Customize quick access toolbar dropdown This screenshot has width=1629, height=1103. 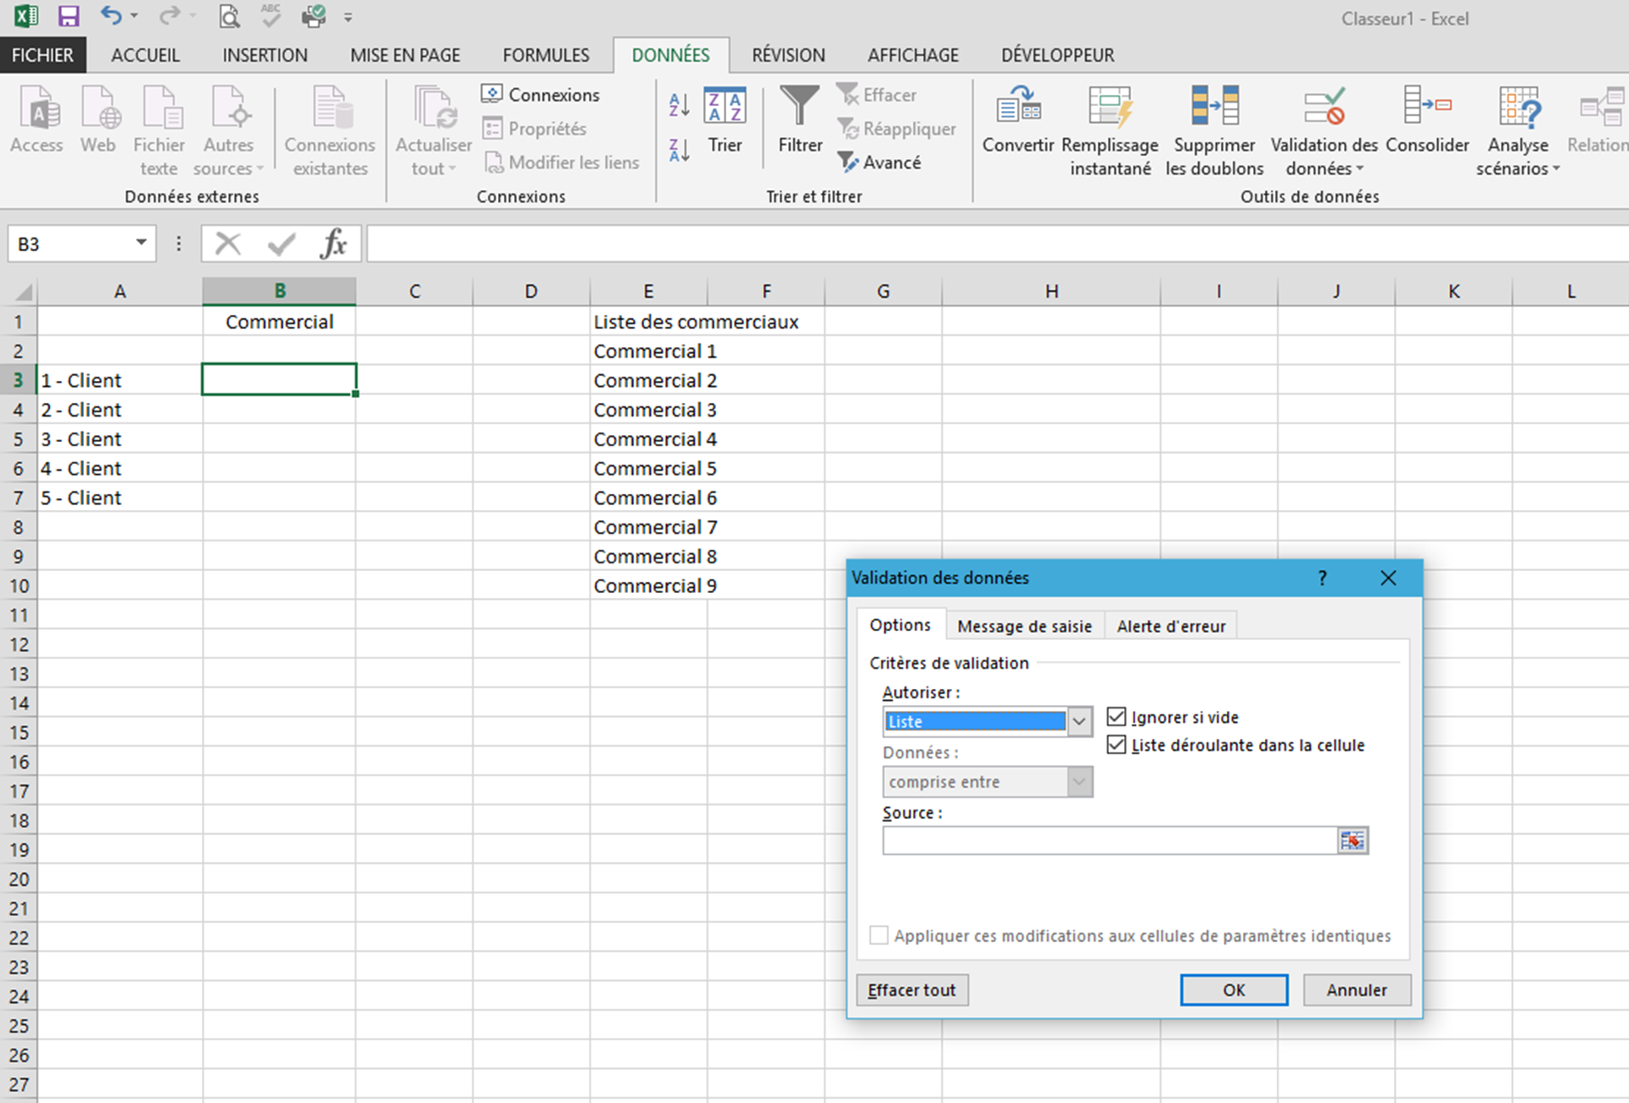pyautogui.click(x=348, y=17)
